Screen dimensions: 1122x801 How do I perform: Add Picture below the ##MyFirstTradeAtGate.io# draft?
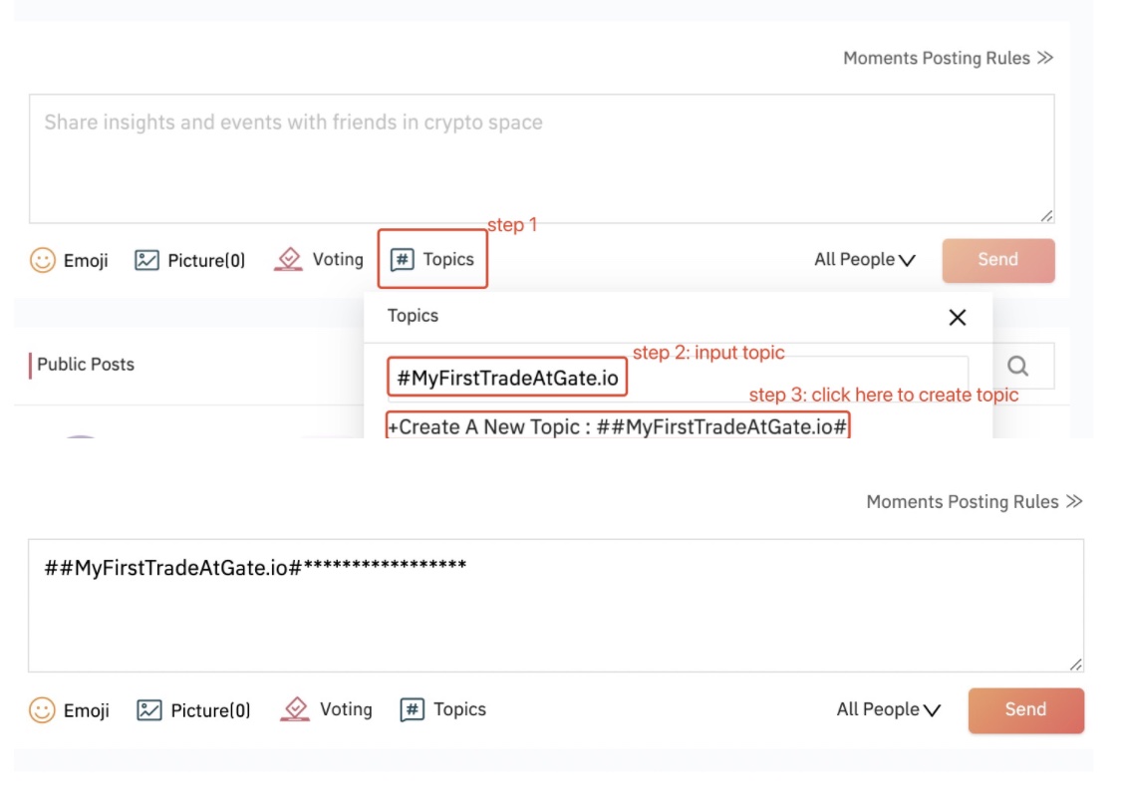(x=149, y=710)
